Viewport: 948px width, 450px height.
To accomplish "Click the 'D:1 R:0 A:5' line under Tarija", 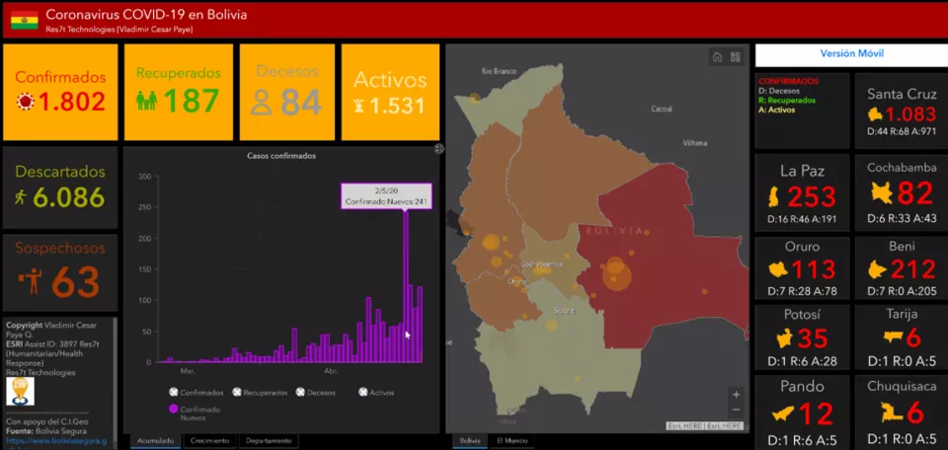I will click(902, 362).
